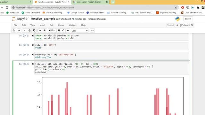The width and height of the screenshot is (205, 115).
Task: Interrupt the kernel with stop icon
Action: [59, 31]
